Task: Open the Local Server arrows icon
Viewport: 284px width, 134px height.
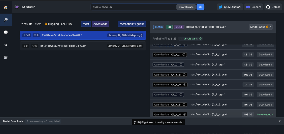Action: (6, 45)
